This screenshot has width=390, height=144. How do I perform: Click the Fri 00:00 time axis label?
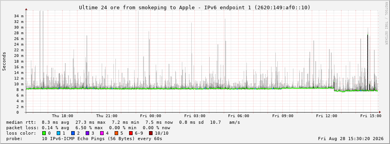(x=151, y=116)
